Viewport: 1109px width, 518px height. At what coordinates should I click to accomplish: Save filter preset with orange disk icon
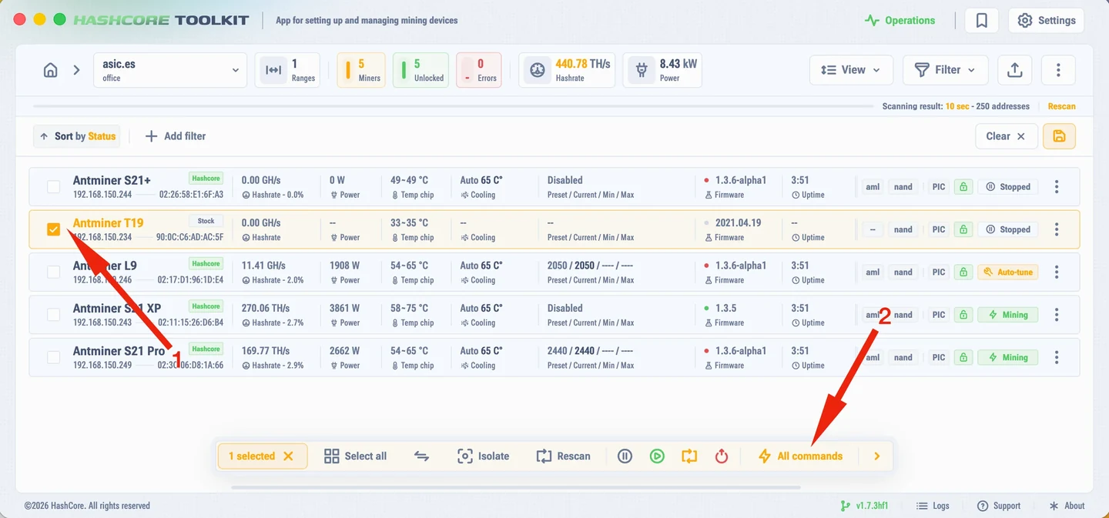click(x=1059, y=136)
